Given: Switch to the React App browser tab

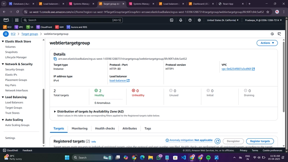Looking at the screenshot, I should pos(231,4).
